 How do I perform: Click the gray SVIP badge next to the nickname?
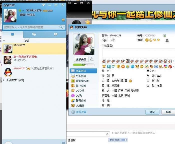click(x=50, y=11)
